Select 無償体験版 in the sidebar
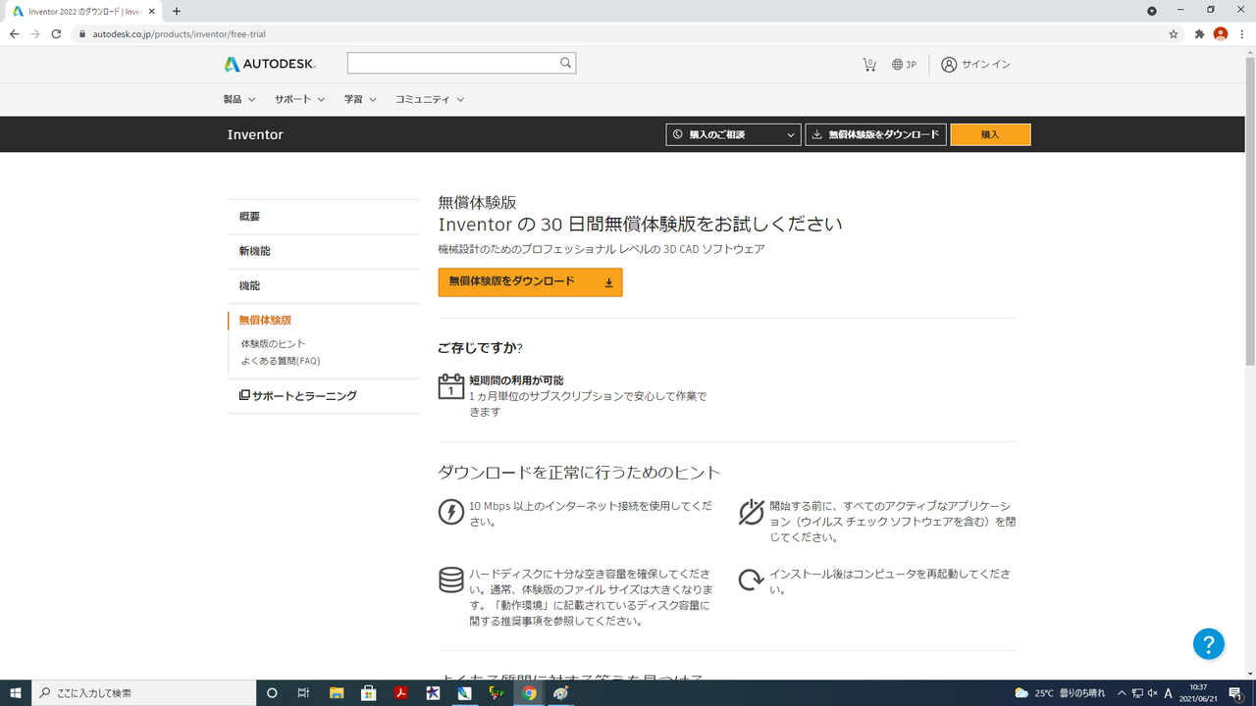 point(265,321)
